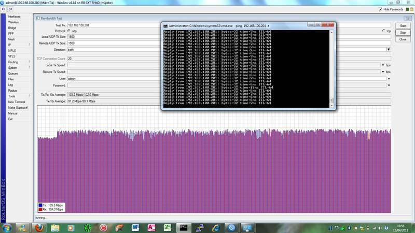Click the padlock icon in the WinBox toolbar
415x233 pixels.
[x=411, y=9]
